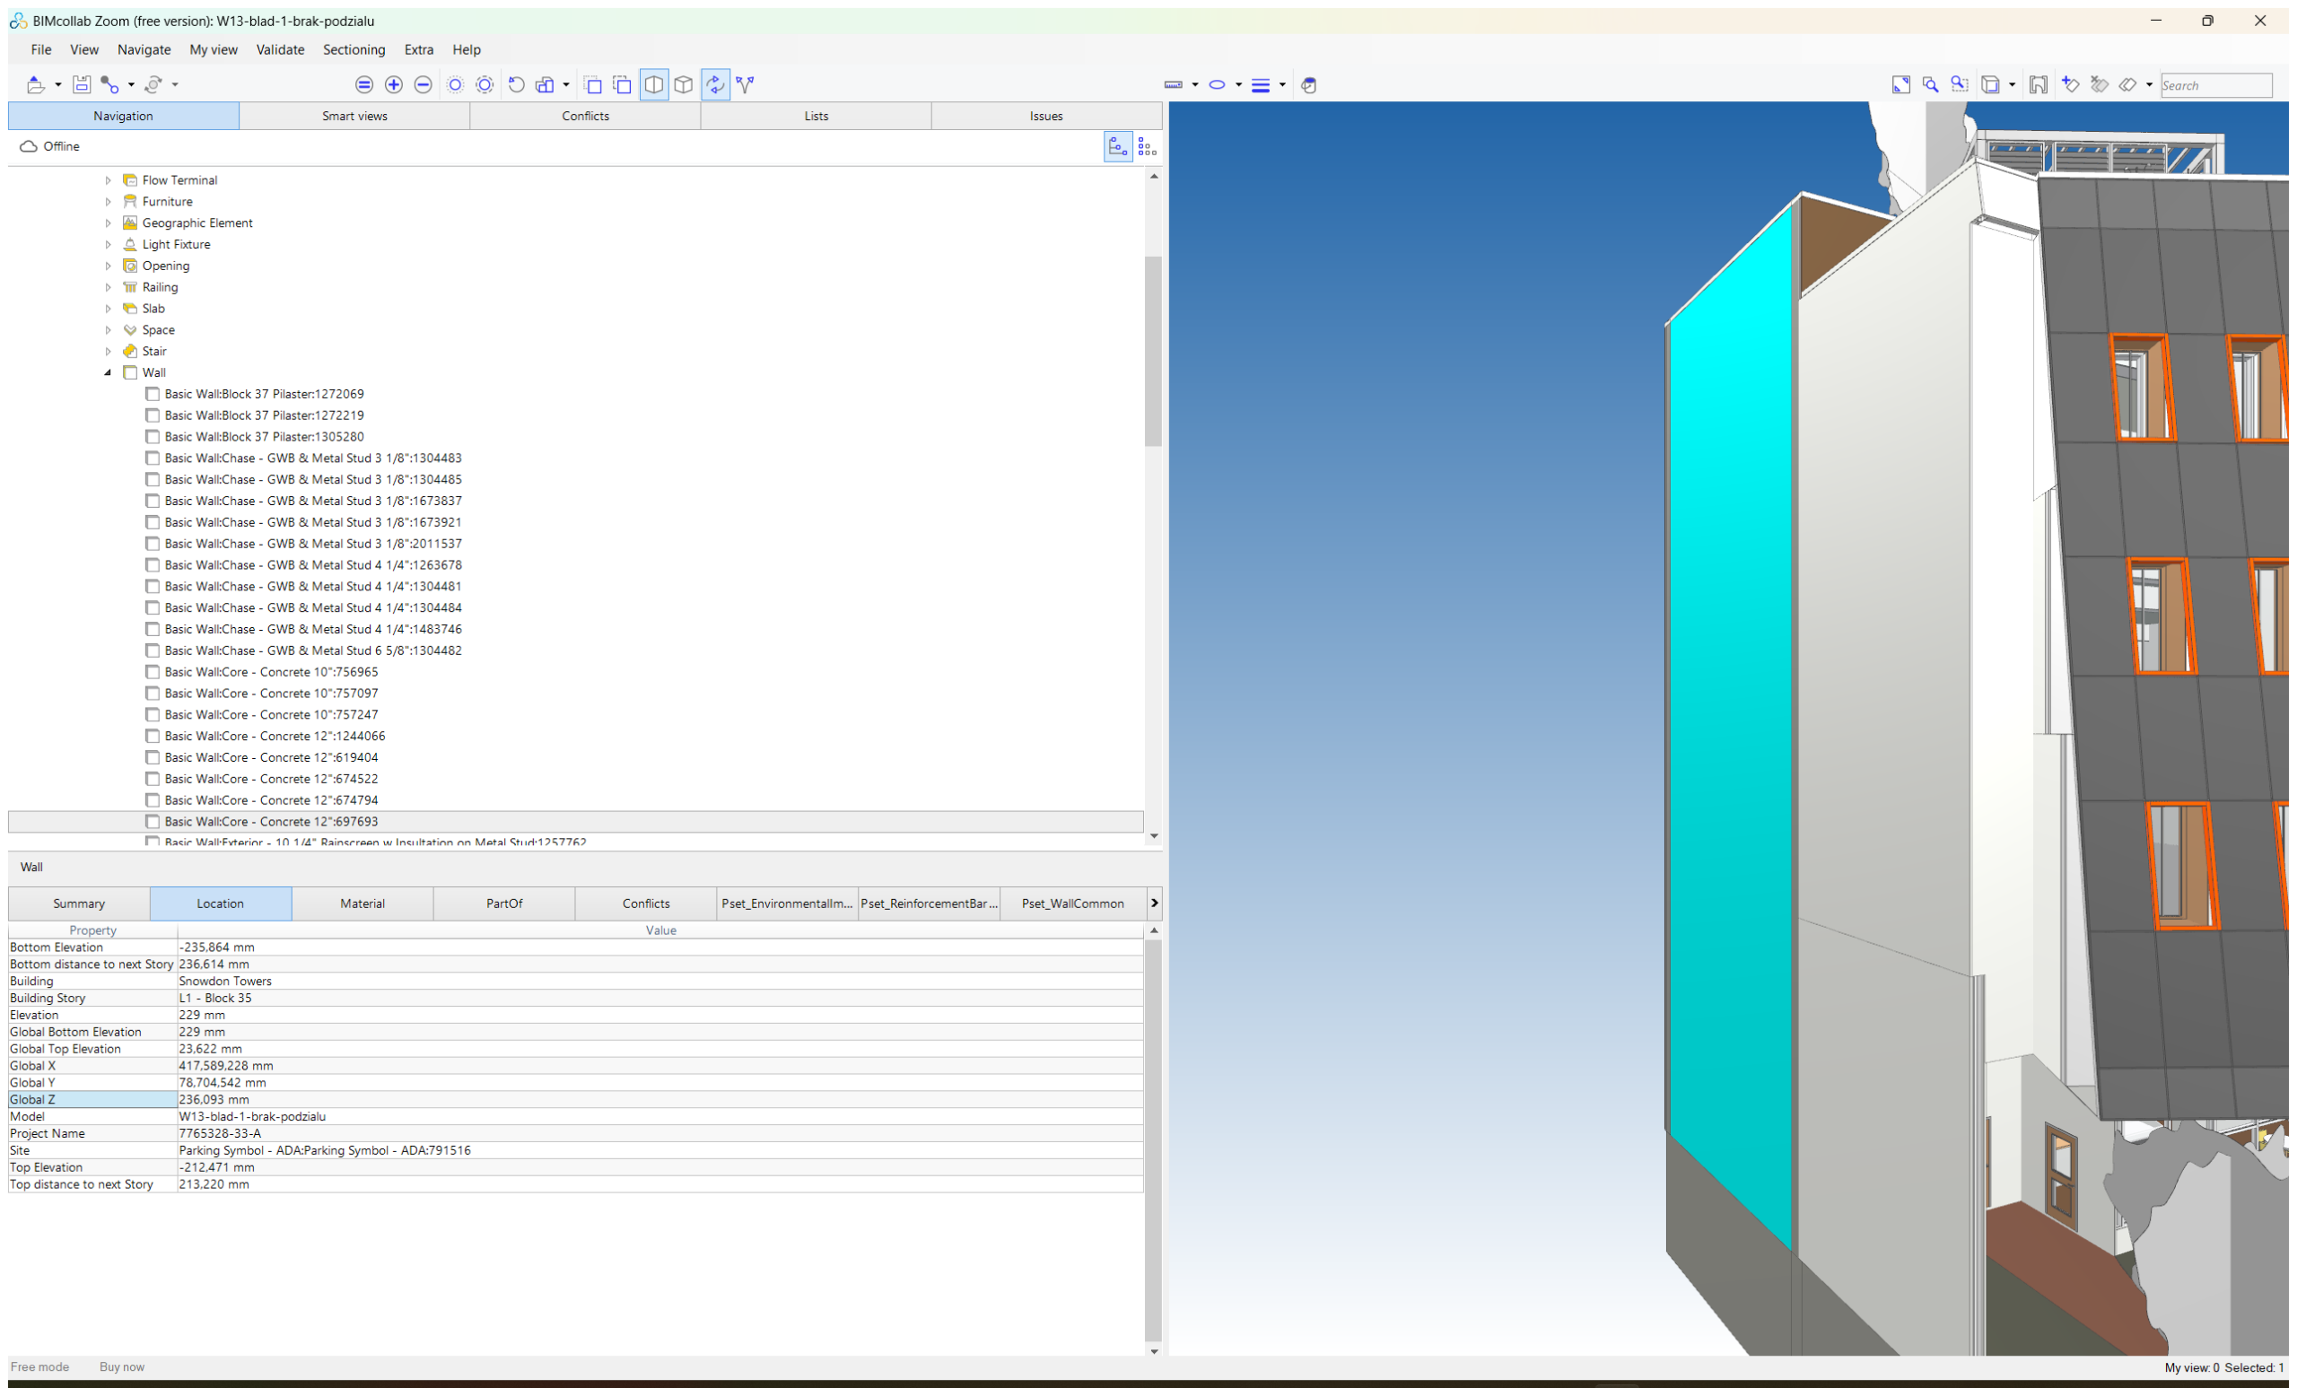Click the Synchronize icon in toolbar
Image resolution: width=2297 pixels, height=1388 pixels.
tap(153, 85)
